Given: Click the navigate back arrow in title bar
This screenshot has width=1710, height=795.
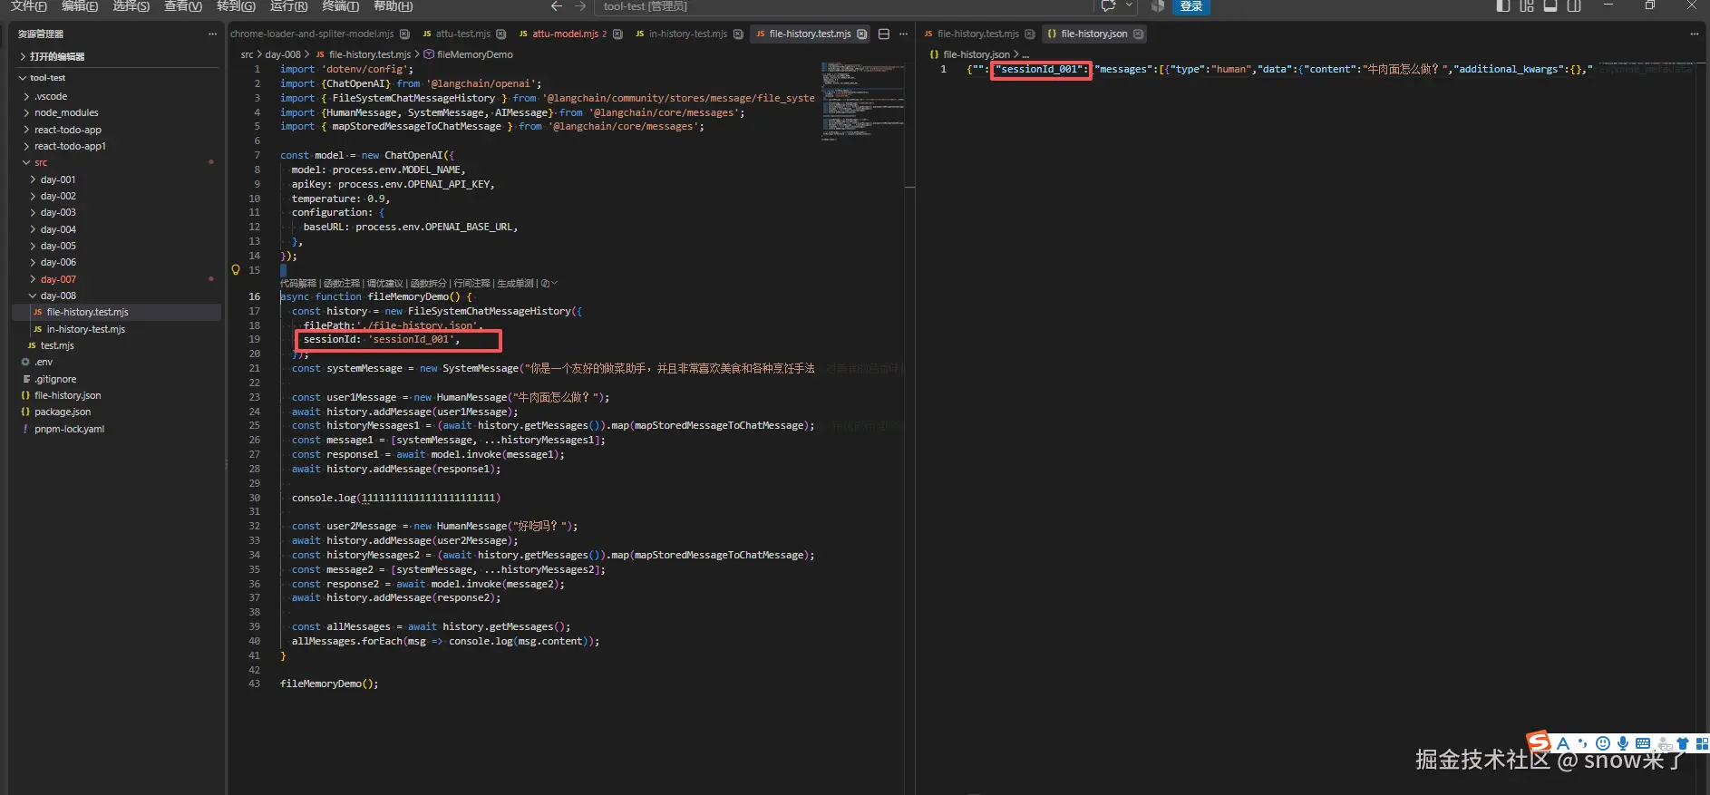Looking at the screenshot, I should click(x=557, y=6).
